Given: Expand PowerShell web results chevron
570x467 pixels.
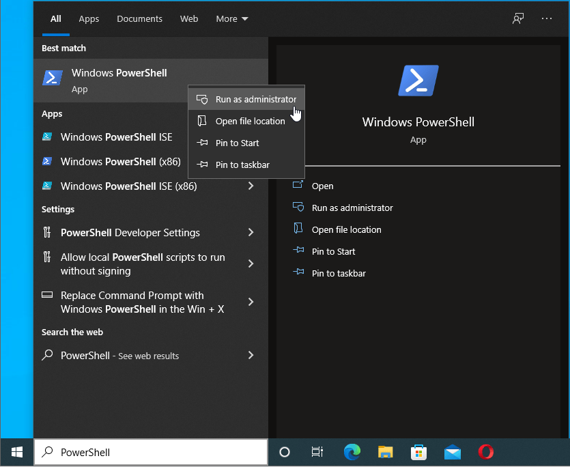Looking at the screenshot, I should click(251, 355).
